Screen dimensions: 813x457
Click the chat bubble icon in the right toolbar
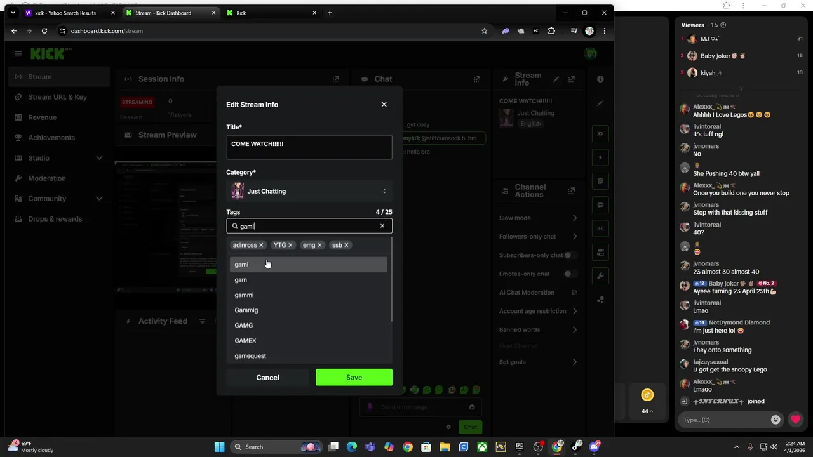(x=600, y=205)
